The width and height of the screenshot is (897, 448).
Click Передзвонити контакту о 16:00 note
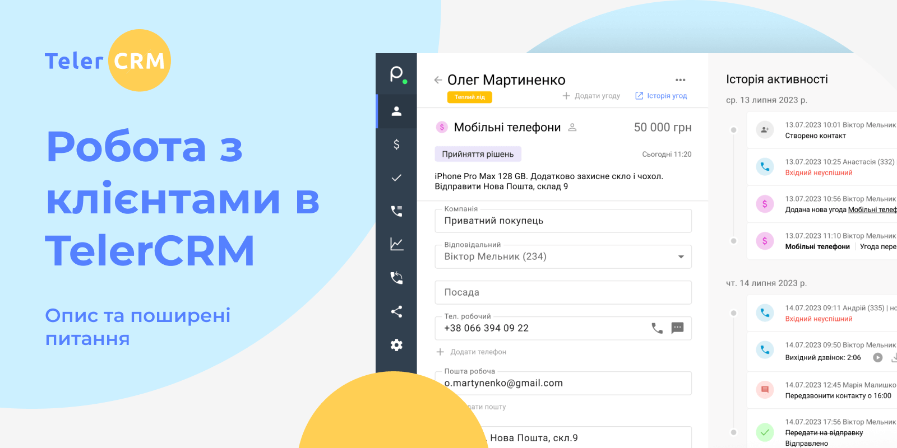click(x=838, y=395)
